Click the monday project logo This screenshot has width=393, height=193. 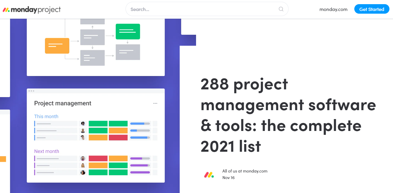pos(32,10)
